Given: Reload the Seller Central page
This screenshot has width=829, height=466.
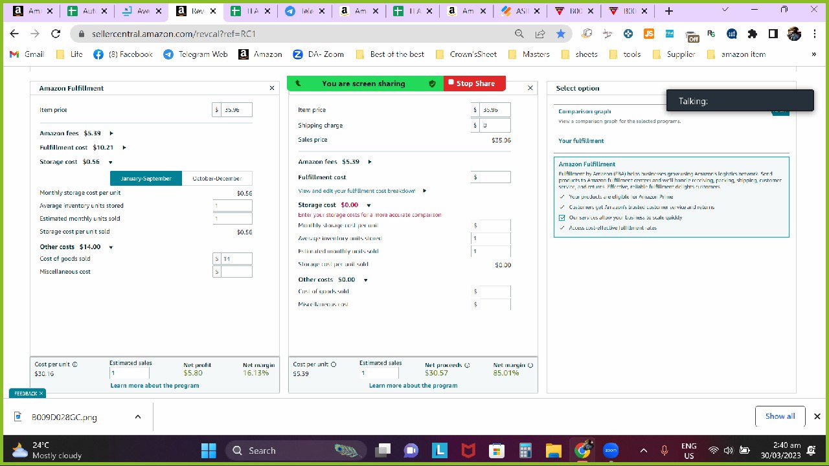Looking at the screenshot, I should coord(56,34).
